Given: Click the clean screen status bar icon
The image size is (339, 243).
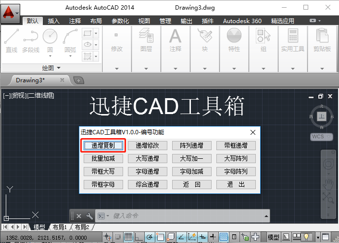Looking at the screenshot, I should (326, 237).
